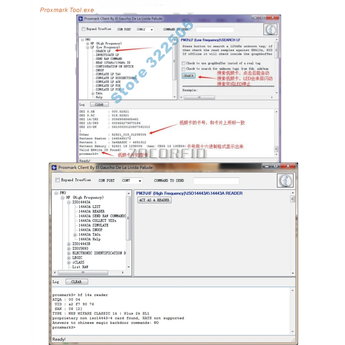Click the SEARCH button in the upper window
Screen dimensions: 345x345
(188, 76)
